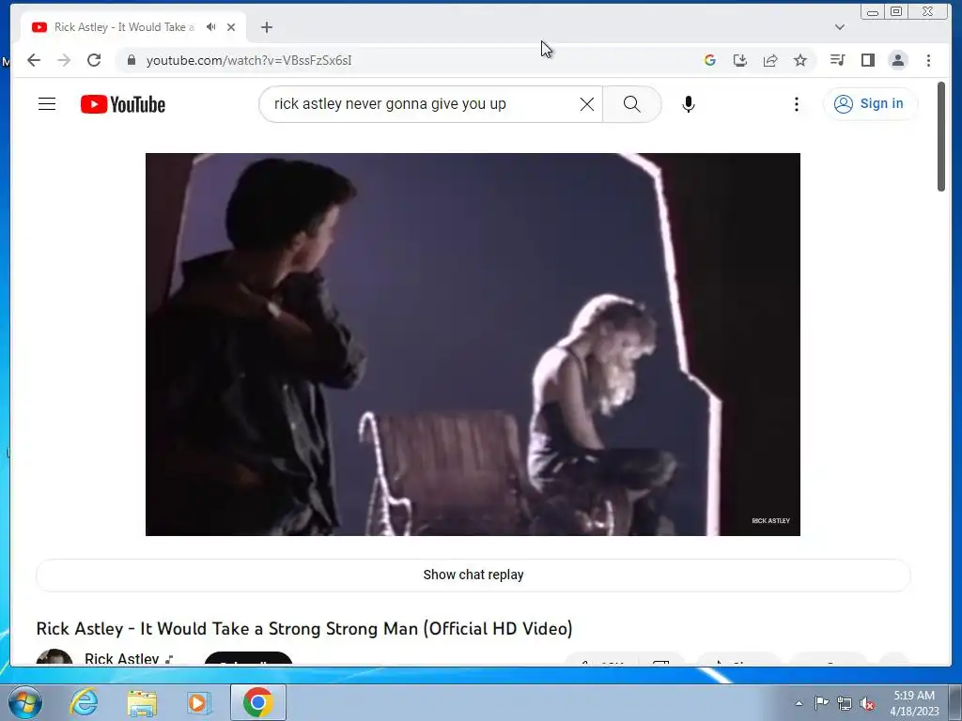Open the Chrome profile avatar menu
Image resolution: width=962 pixels, height=721 pixels.
pos(897,60)
